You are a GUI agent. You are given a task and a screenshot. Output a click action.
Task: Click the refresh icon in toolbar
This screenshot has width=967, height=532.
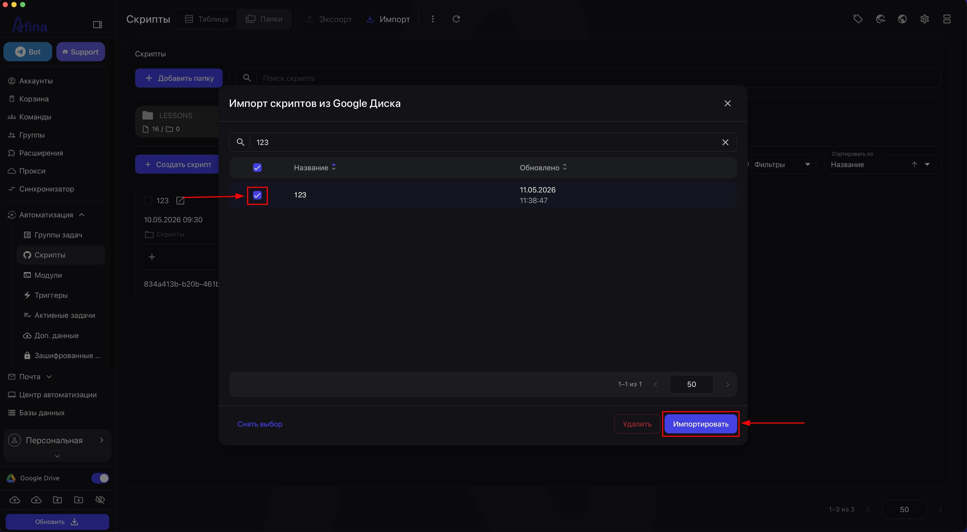pyautogui.click(x=456, y=19)
